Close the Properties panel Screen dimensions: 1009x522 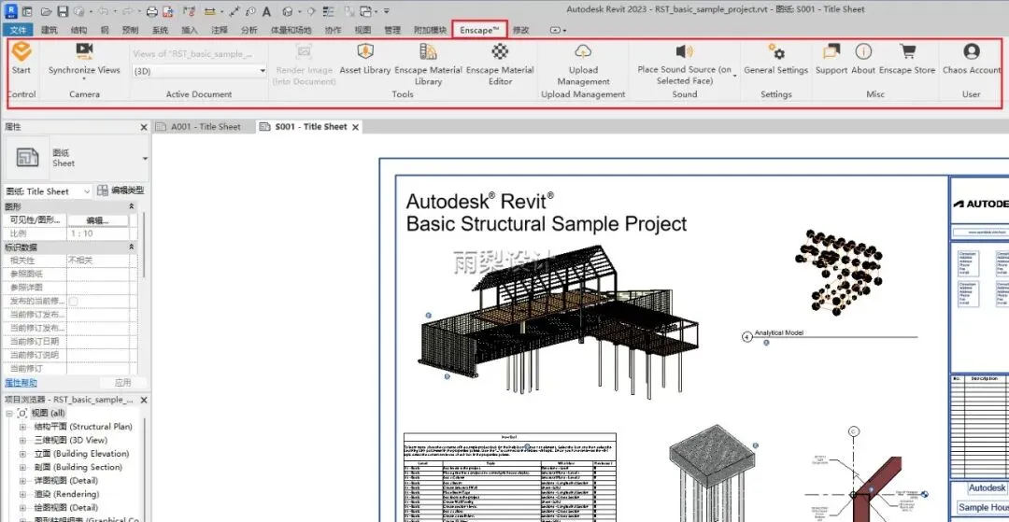click(x=144, y=127)
